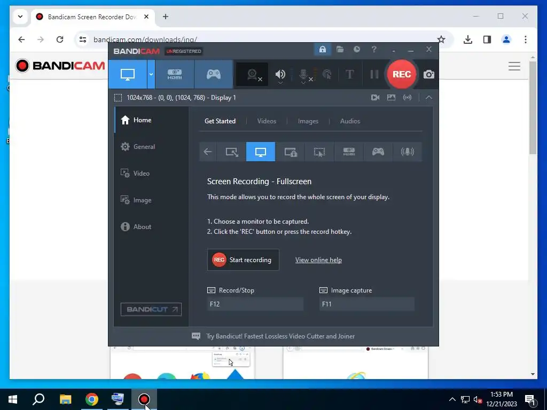Viewport: 547px width, 410px height.
Task: Open the help question mark icon
Action: pyautogui.click(x=373, y=49)
